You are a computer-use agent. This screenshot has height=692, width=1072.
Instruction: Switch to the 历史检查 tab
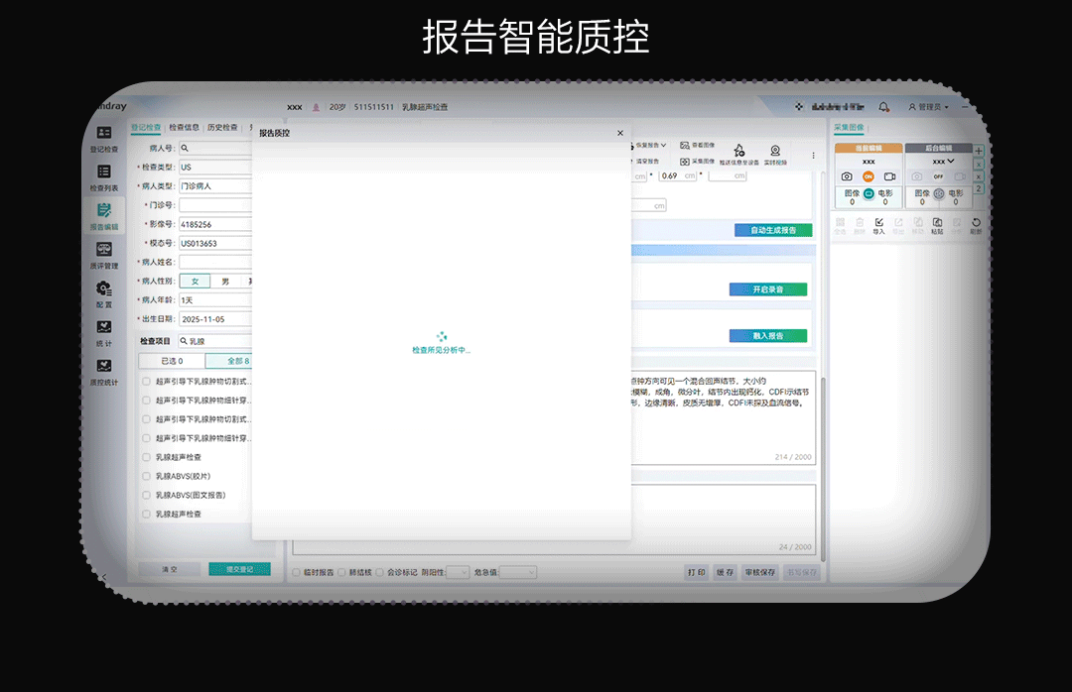(222, 127)
